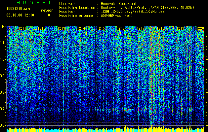Click time marker 1217
Image resolution: width=208 pixels, height=132 pixels.
[141, 28]
